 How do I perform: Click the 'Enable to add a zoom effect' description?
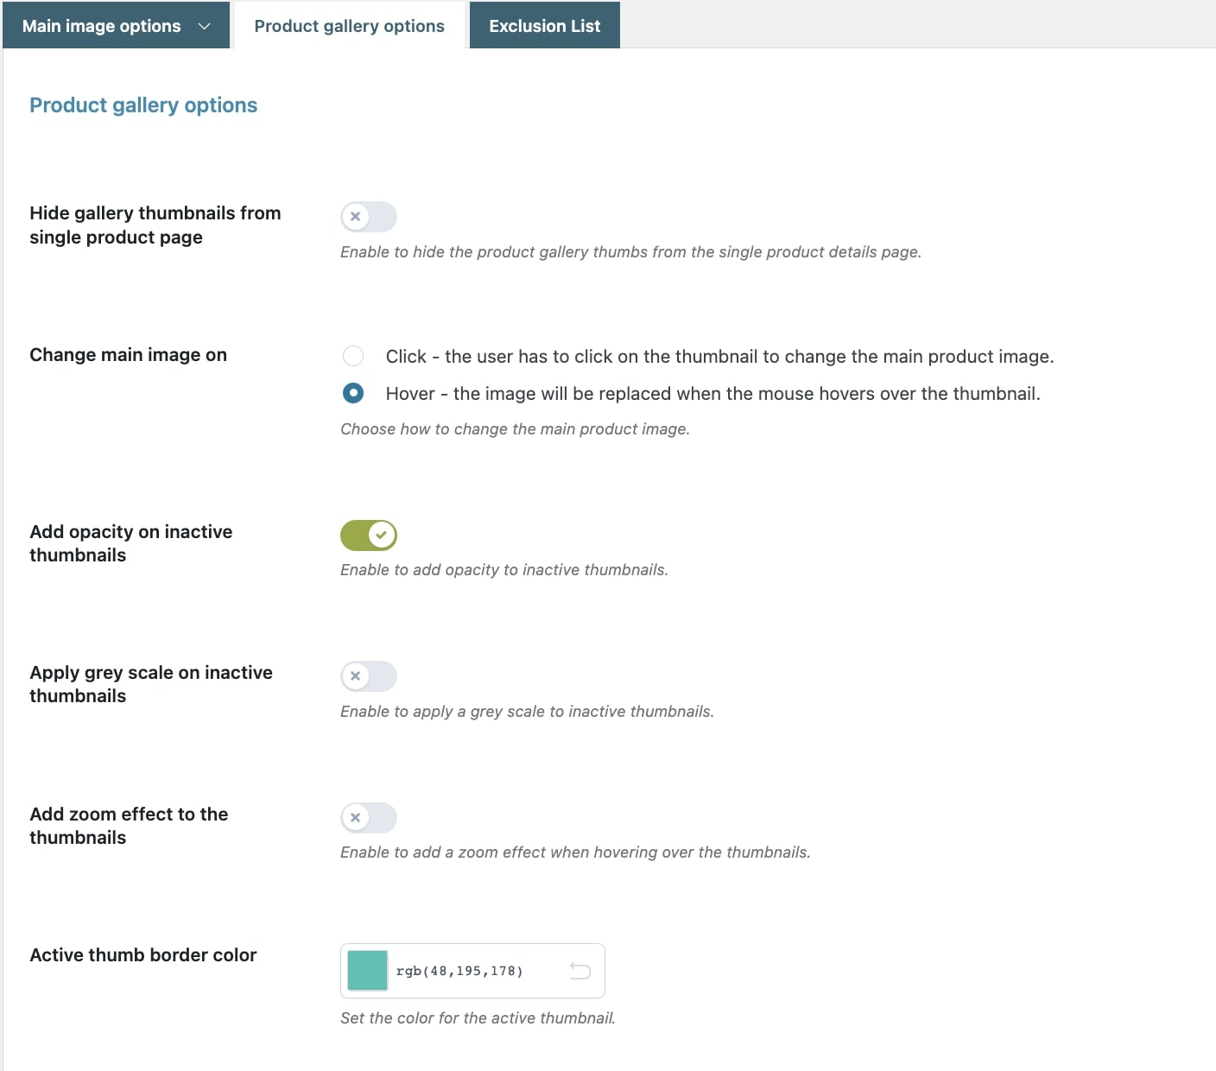point(575,852)
